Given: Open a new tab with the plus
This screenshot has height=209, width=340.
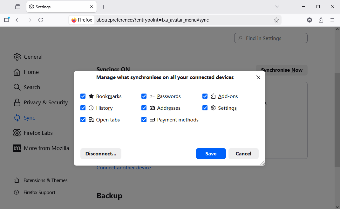Looking at the screenshot, I should [x=103, y=7].
